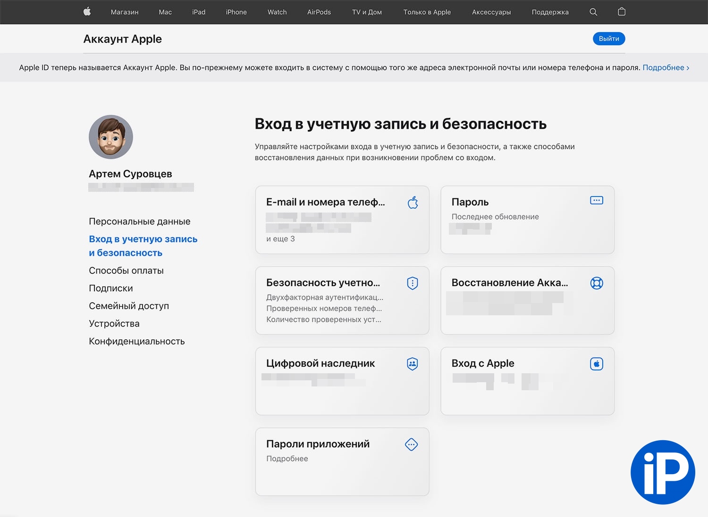This screenshot has width=708, height=517.
Task: Click the Apple icon on E-mail card
Action: coord(413,203)
